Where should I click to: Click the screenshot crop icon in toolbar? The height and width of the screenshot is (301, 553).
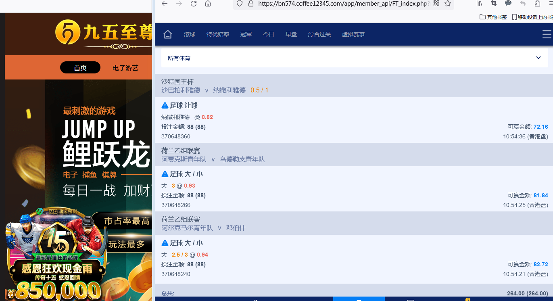[494, 4]
